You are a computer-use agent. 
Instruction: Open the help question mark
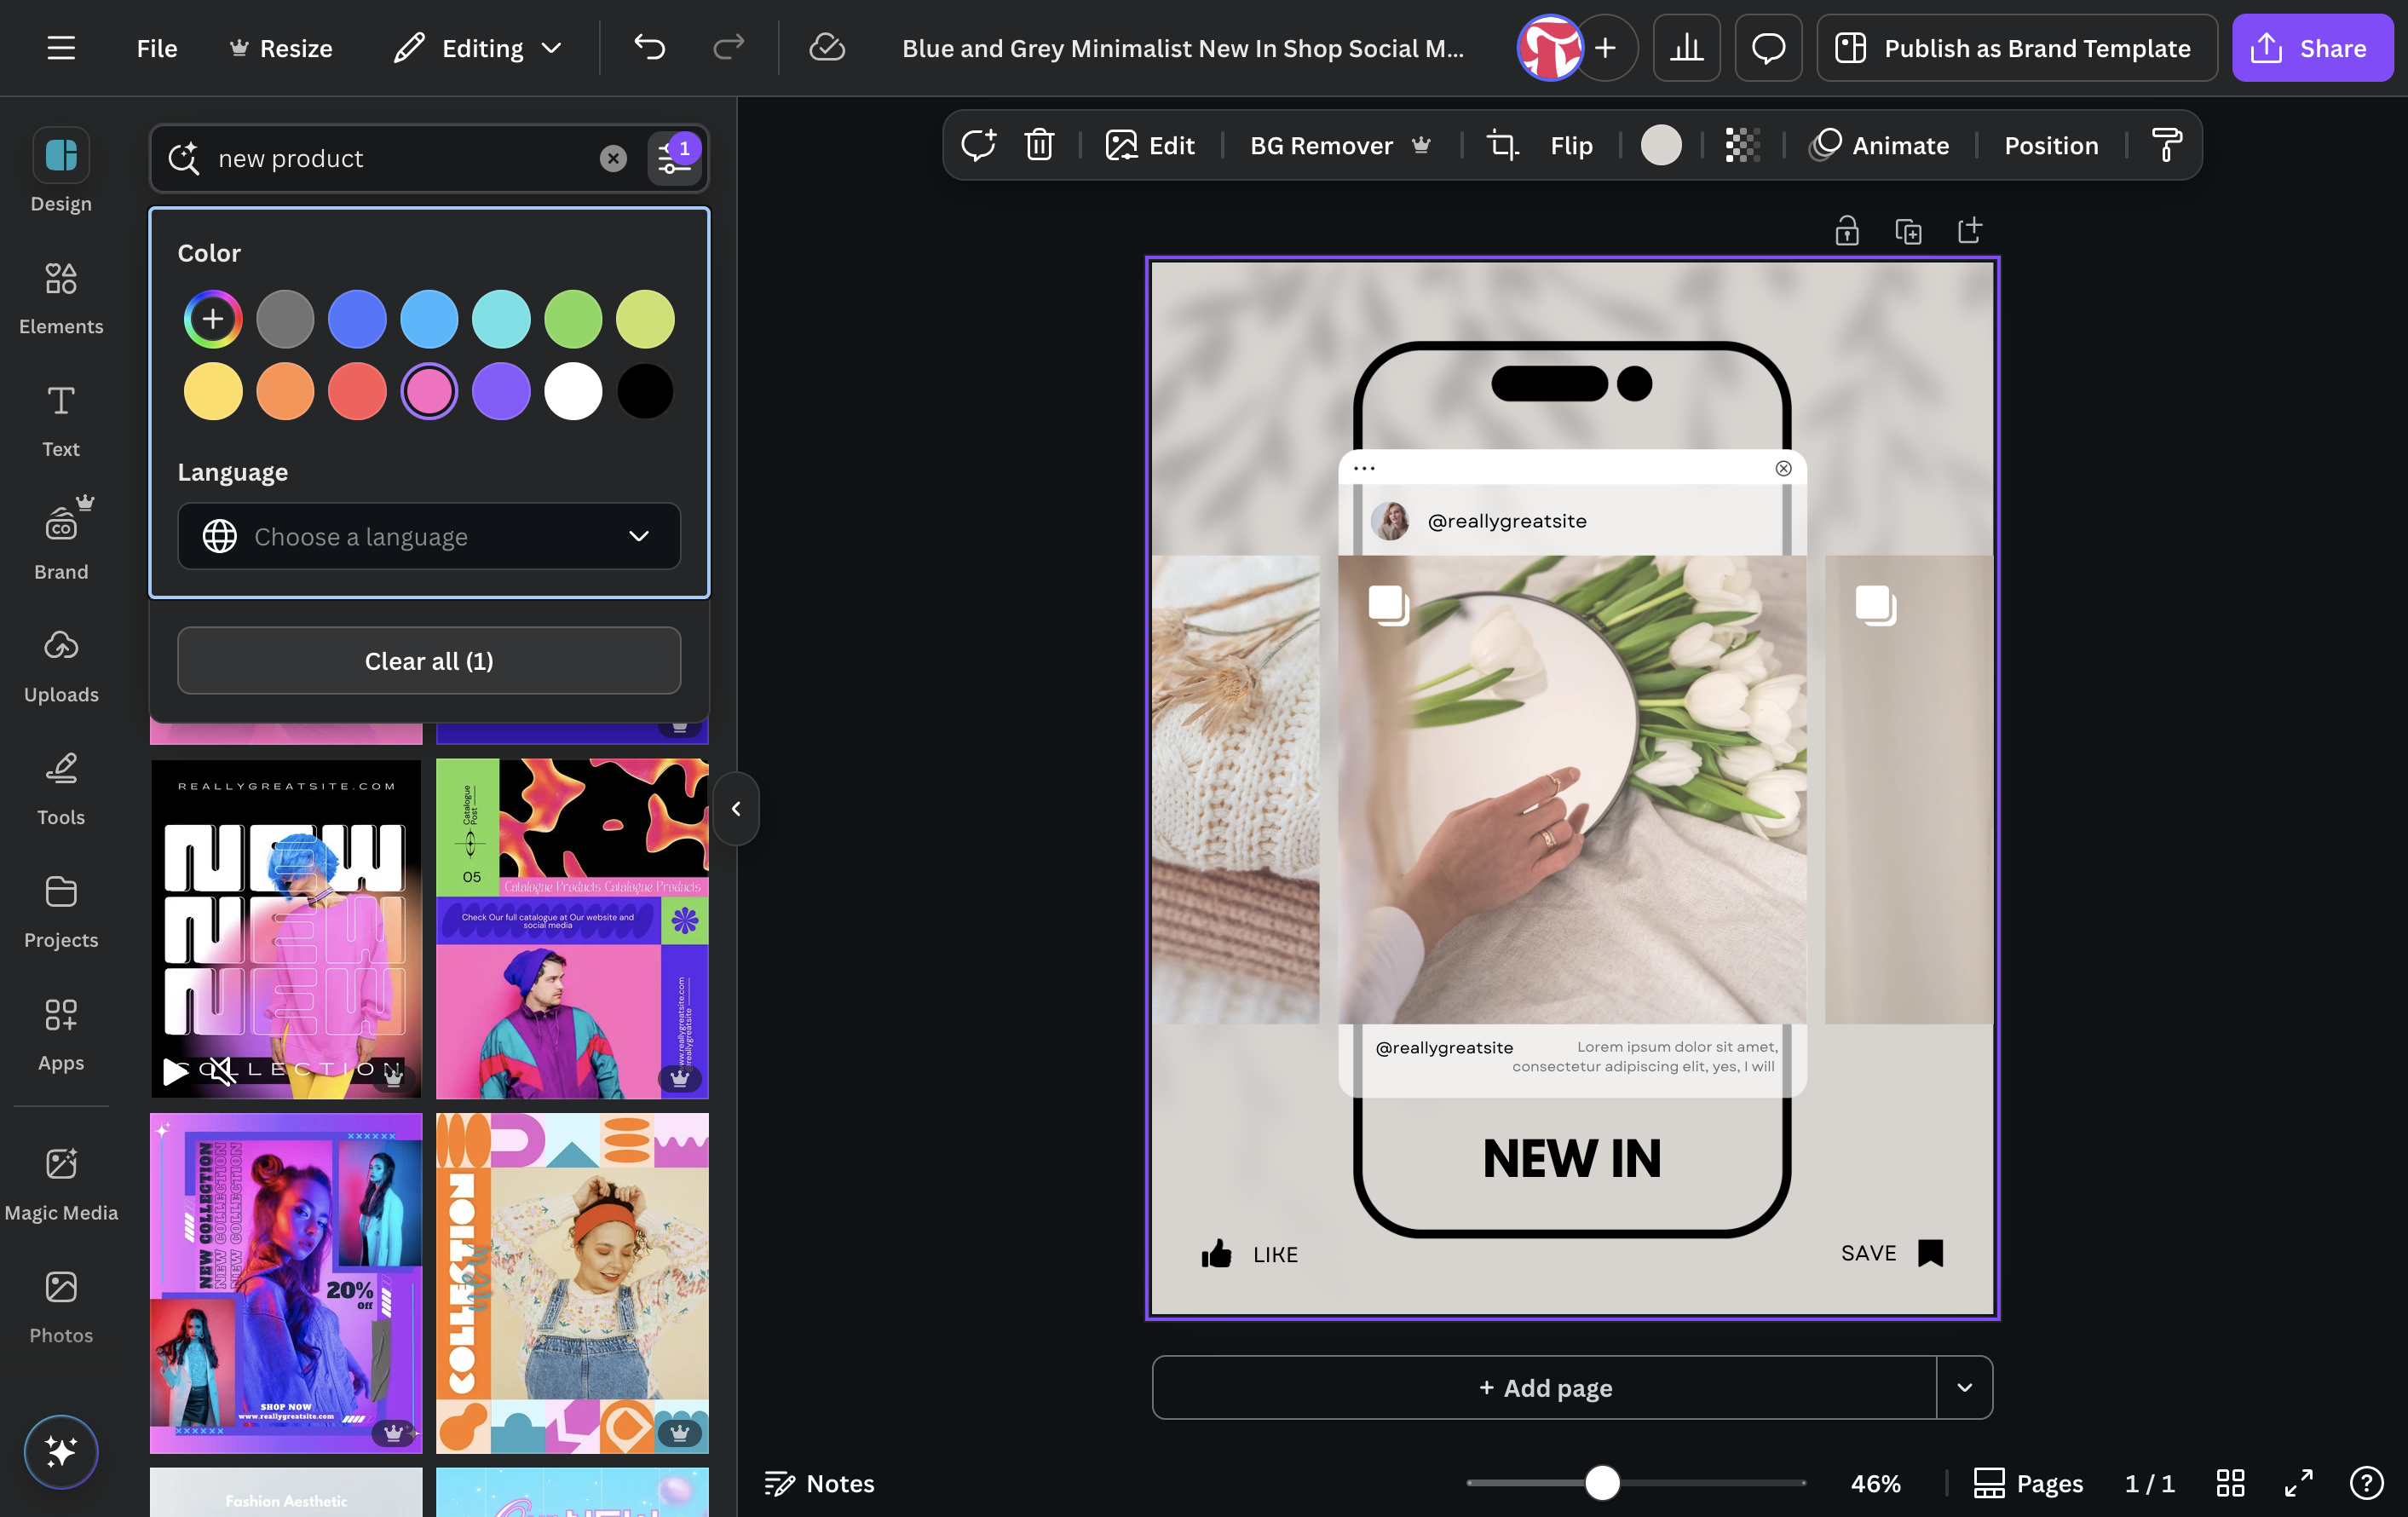2366,1483
